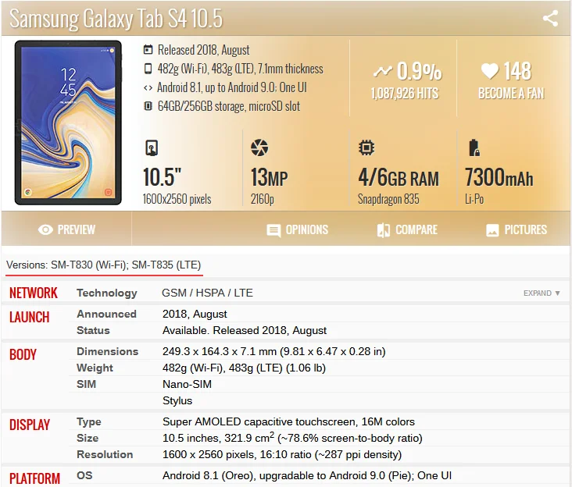This screenshot has width=572, height=487.
Task: Click the storage chip icon beside 64GB/256GB
Action: tap(148, 106)
